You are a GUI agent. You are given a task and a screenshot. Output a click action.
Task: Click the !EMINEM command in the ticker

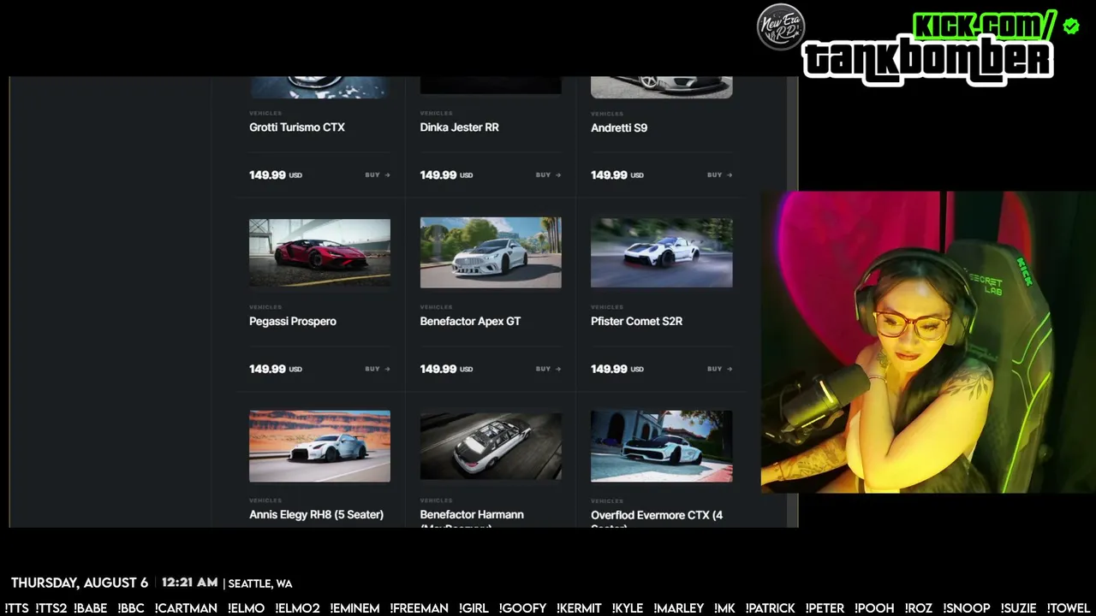tap(354, 608)
